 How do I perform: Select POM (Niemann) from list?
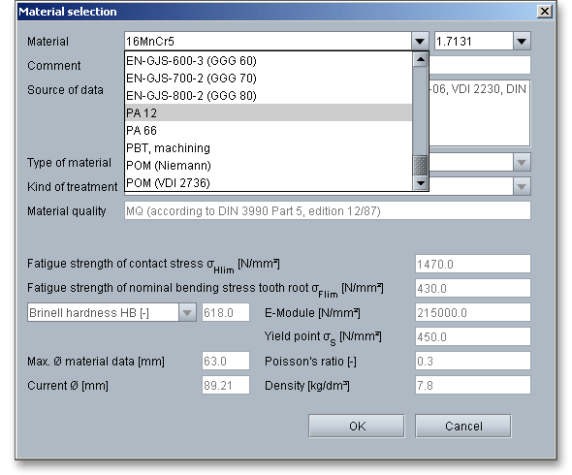(x=269, y=165)
